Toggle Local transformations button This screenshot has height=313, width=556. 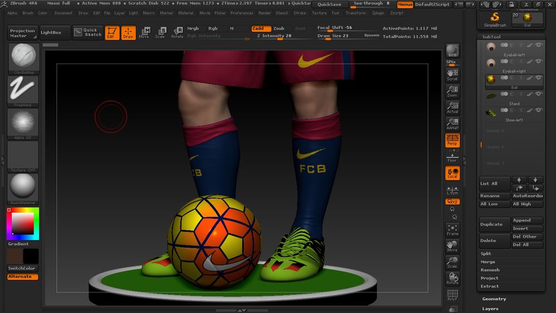tap(452, 173)
